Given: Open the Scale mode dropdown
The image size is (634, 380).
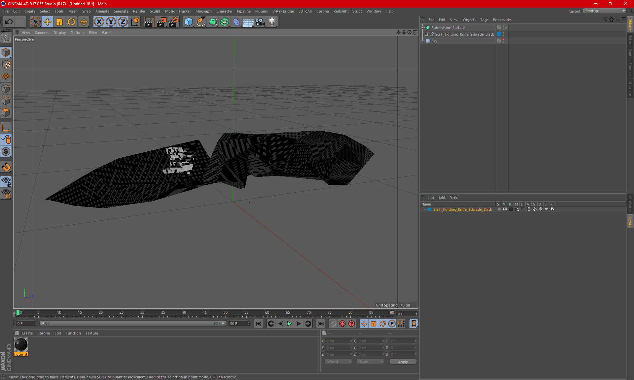Looking at the screenshot, I should [370, 362].
